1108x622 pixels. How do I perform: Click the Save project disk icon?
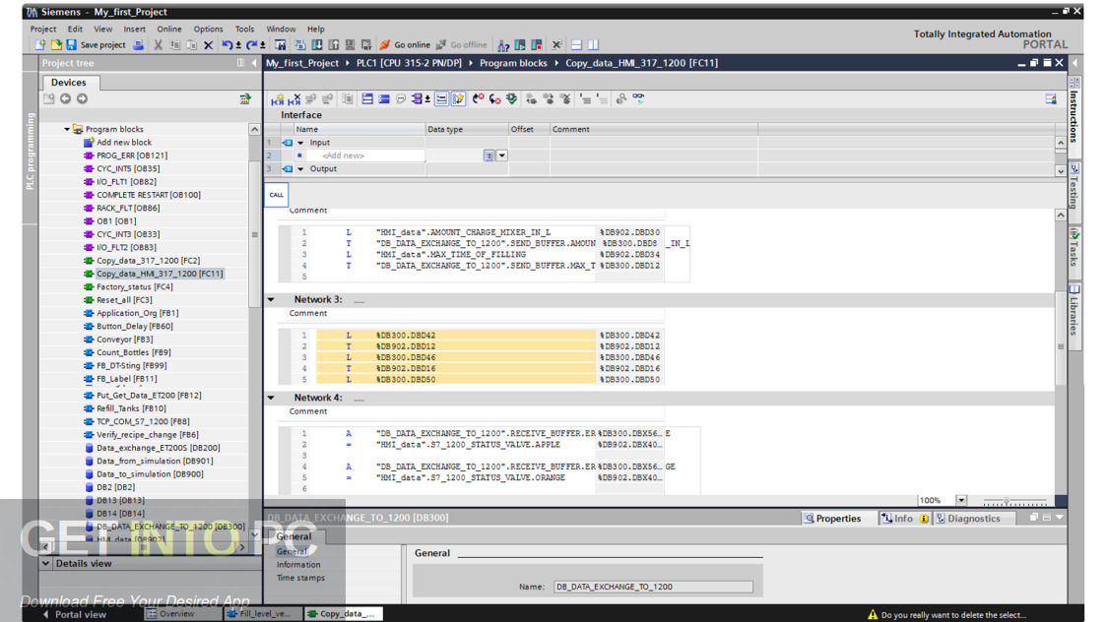[71, 44]
